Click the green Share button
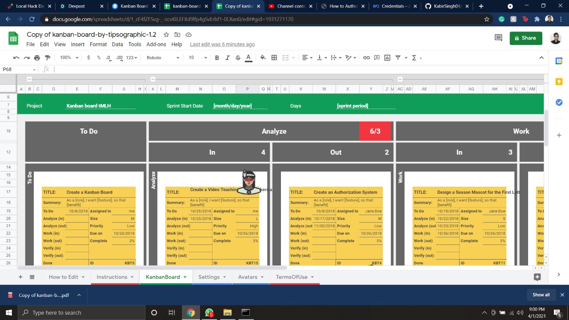Image resolution: width=569 pixels, height=320 pixels. 525,38
